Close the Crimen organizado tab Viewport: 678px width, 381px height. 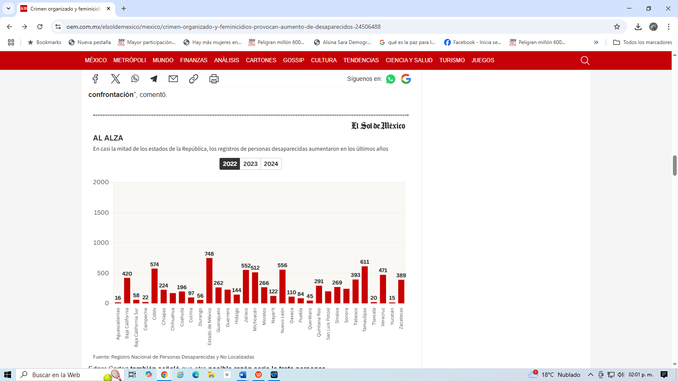108,8
